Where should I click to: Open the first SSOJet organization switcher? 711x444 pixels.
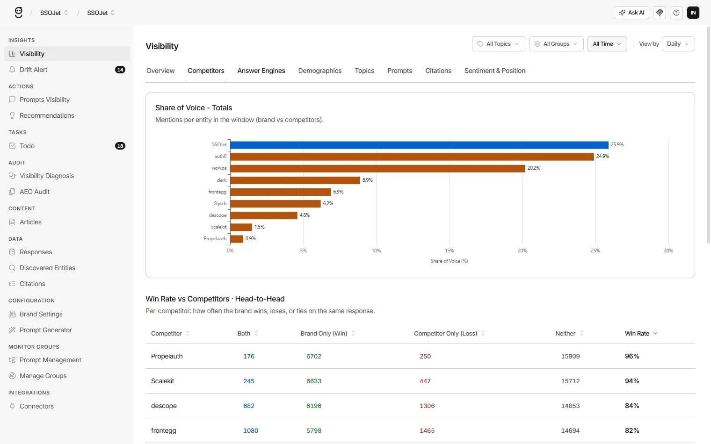point(54,13)
